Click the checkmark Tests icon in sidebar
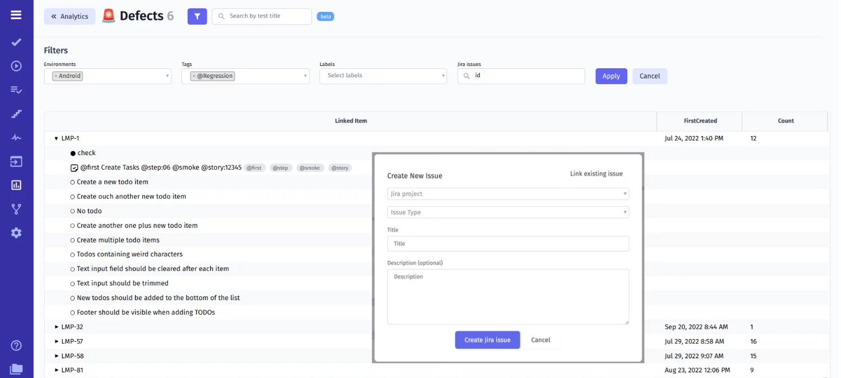 16,42
